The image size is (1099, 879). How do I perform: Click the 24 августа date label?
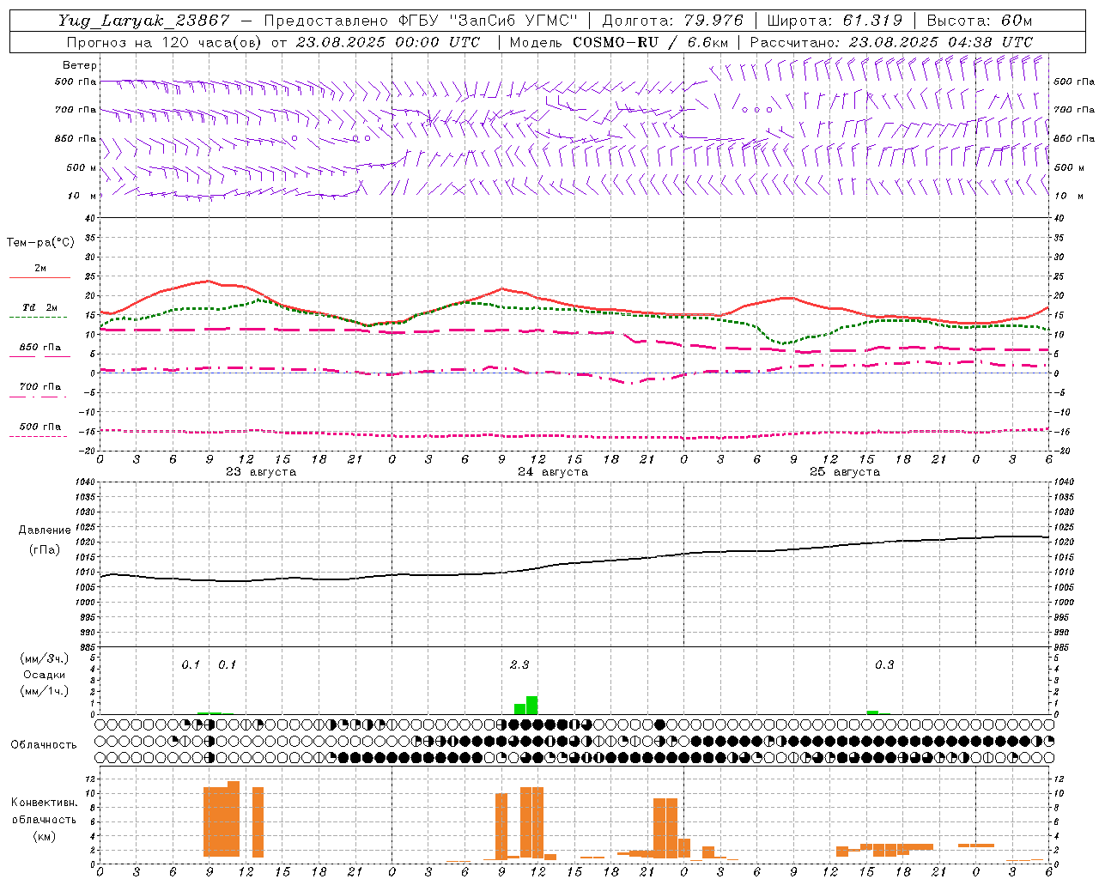[553, 472]
